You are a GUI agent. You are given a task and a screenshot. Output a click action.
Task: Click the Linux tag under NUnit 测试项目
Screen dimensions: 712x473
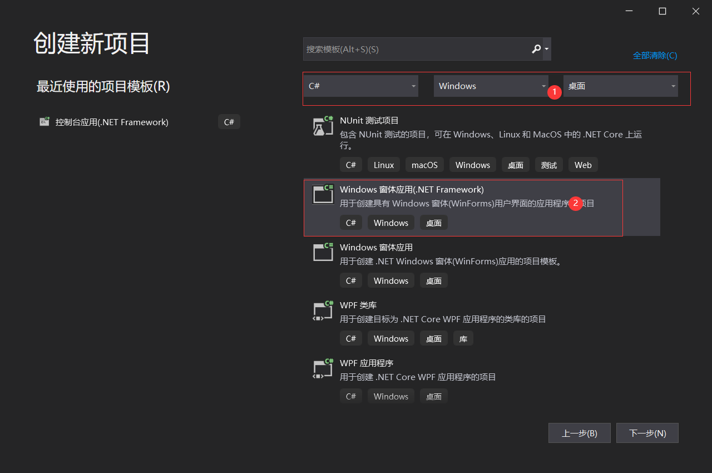[x=384, y=165]
